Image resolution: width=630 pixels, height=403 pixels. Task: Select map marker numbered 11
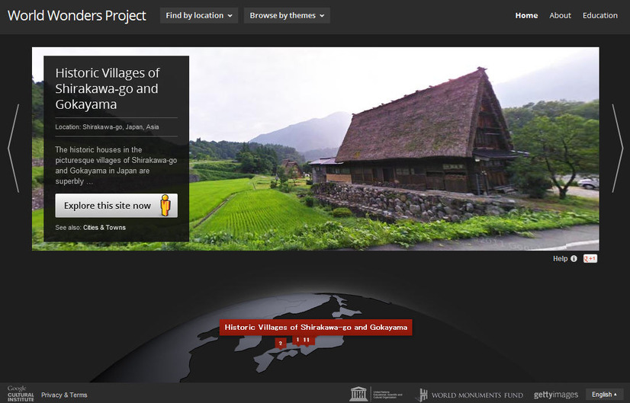coord(307,341)
